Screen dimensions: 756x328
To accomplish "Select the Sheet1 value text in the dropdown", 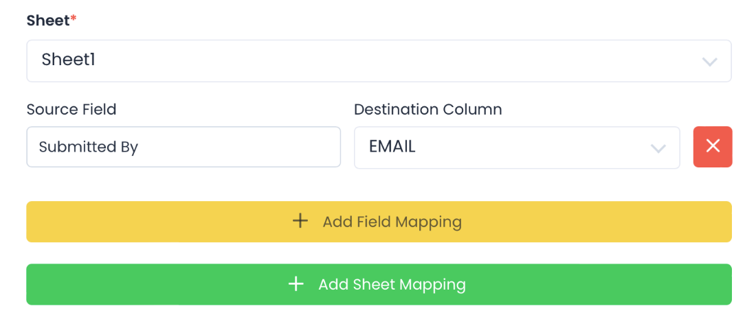I will pos(68,60).
